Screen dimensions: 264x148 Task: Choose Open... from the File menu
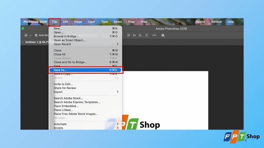pyautogui.click(x=85, y=32)
